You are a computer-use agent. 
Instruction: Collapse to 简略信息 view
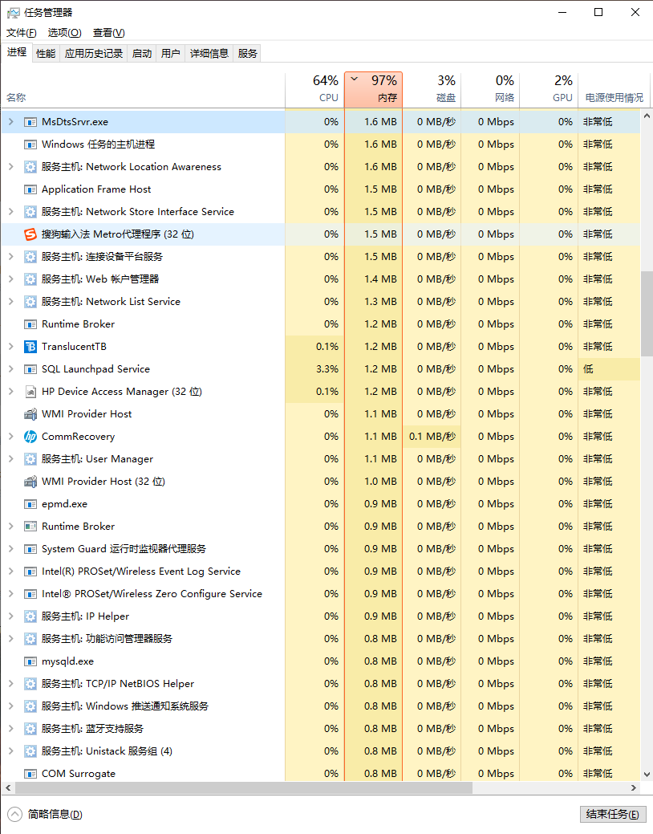47,814
